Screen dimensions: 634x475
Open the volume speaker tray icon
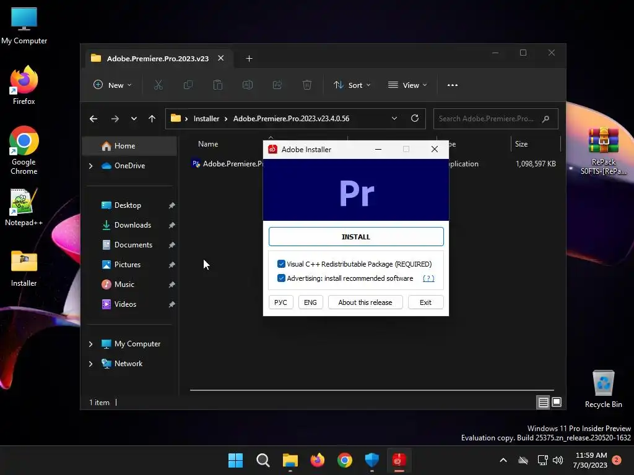click(558, 460)
